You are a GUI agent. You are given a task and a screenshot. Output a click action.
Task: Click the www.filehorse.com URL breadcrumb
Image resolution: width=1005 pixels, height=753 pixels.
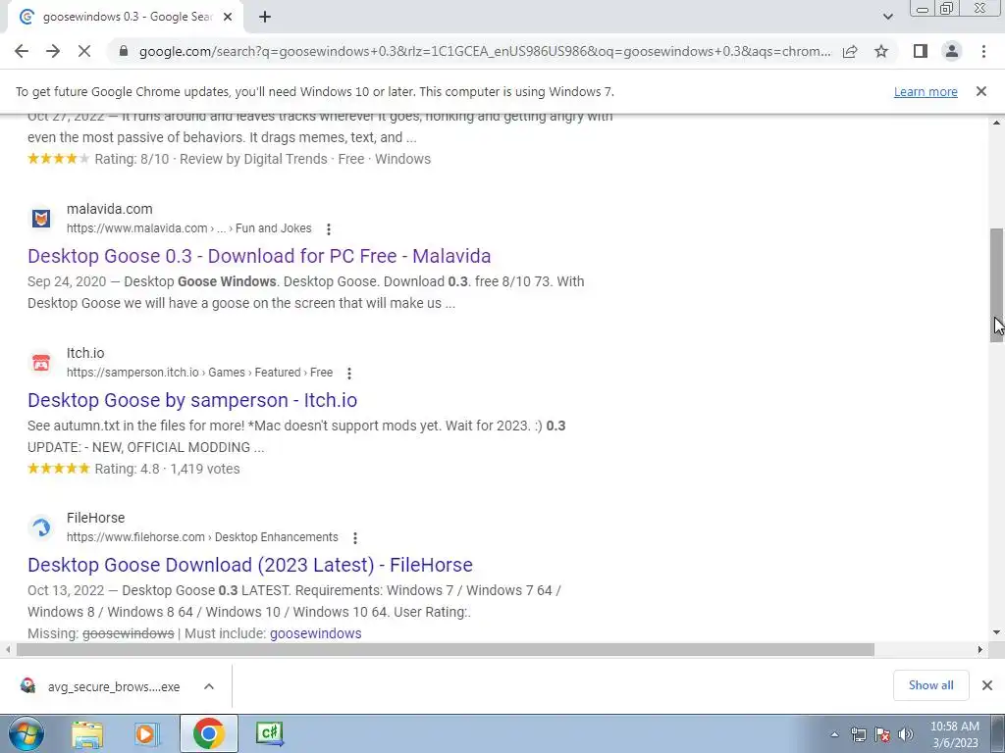coord(202,537)
